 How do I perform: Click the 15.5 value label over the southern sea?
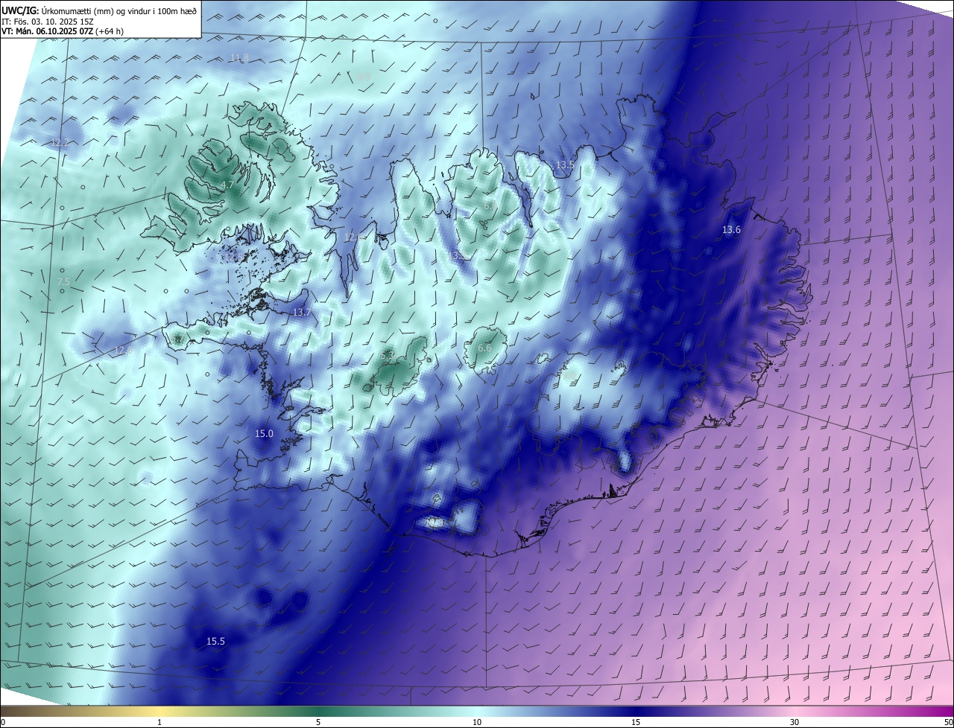point(215,641)
